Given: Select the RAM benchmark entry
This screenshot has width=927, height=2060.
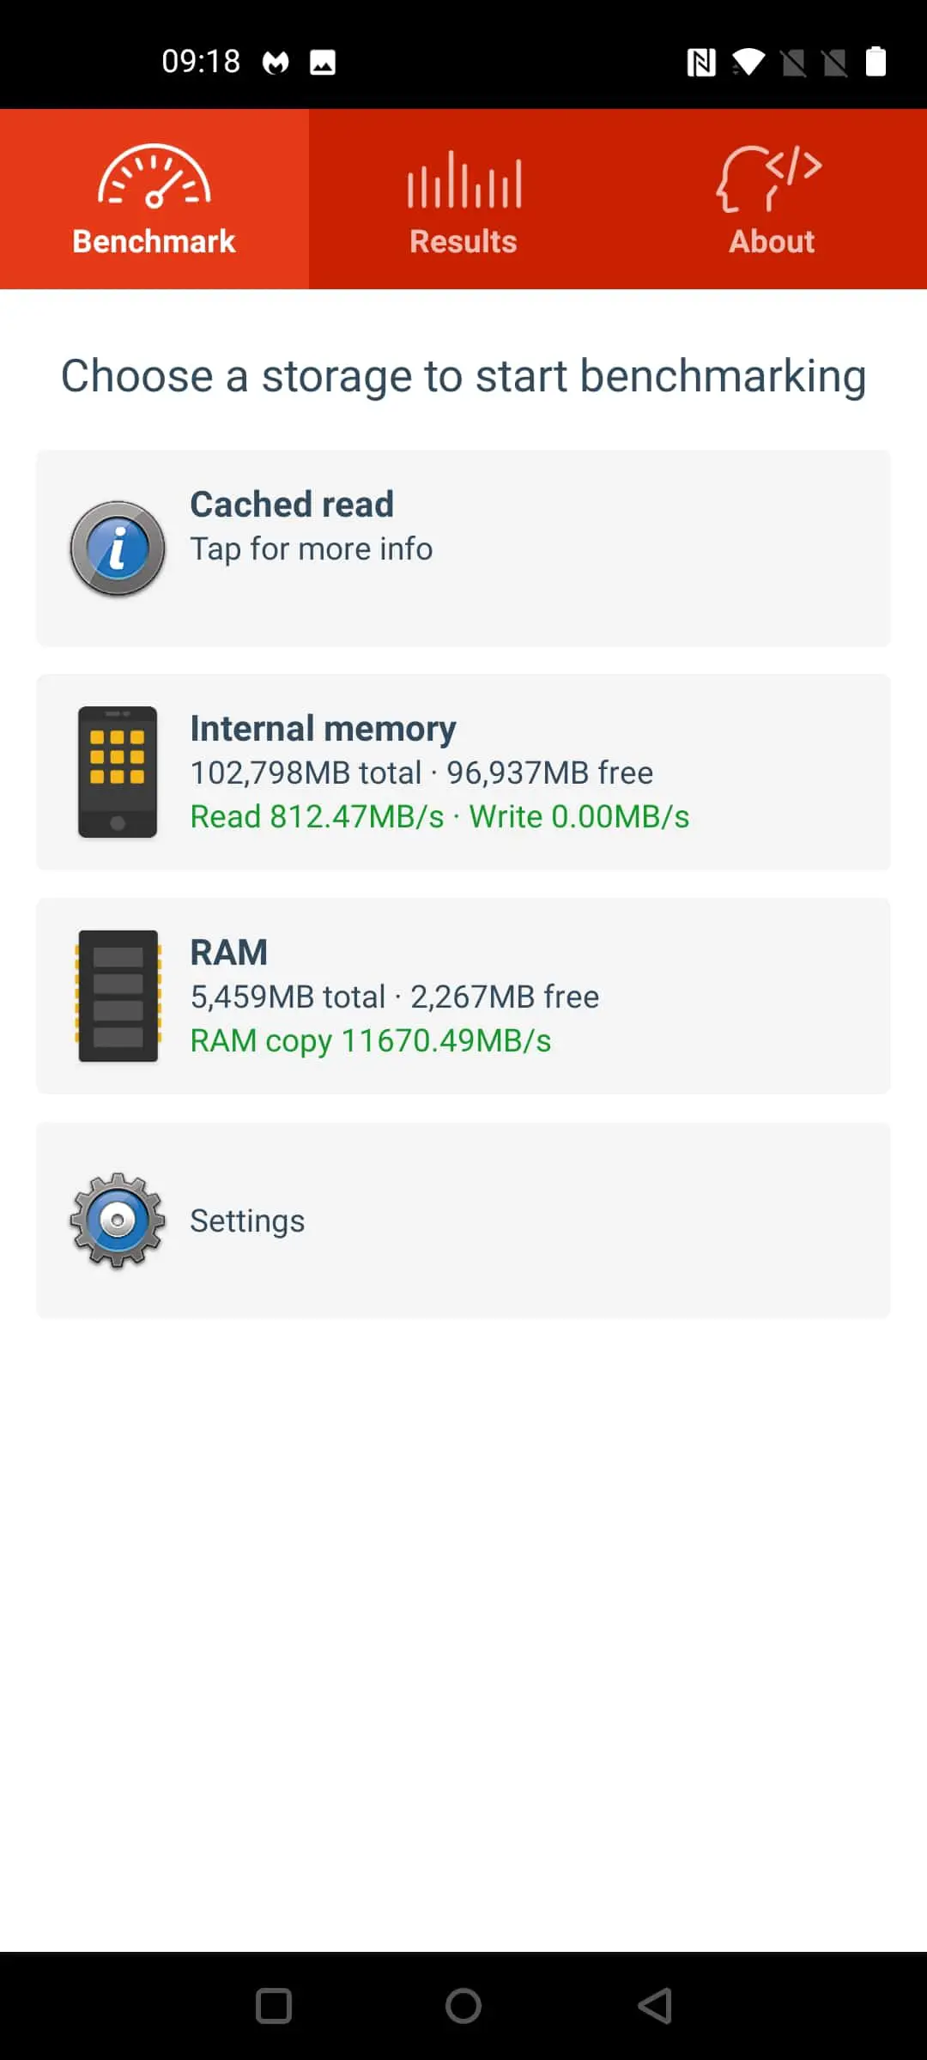Looking at the screenshot, I should tap(463, 996).
